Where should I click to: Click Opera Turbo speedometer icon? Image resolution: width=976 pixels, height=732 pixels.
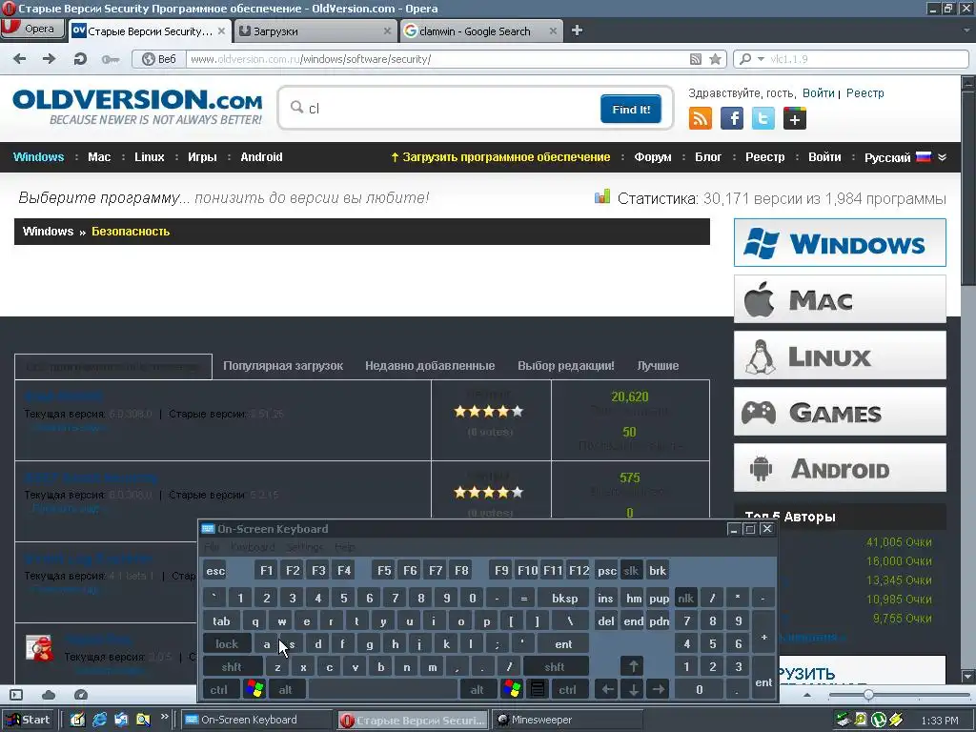click(x=80, y=695)
